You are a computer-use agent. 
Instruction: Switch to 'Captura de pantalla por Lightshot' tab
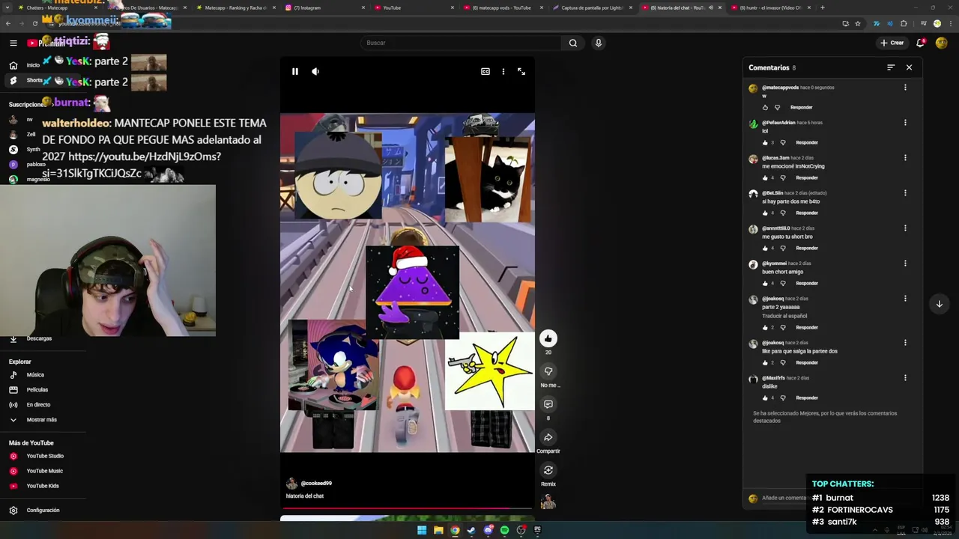(x=593, y=7)
